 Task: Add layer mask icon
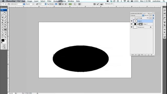pos(139,55)
